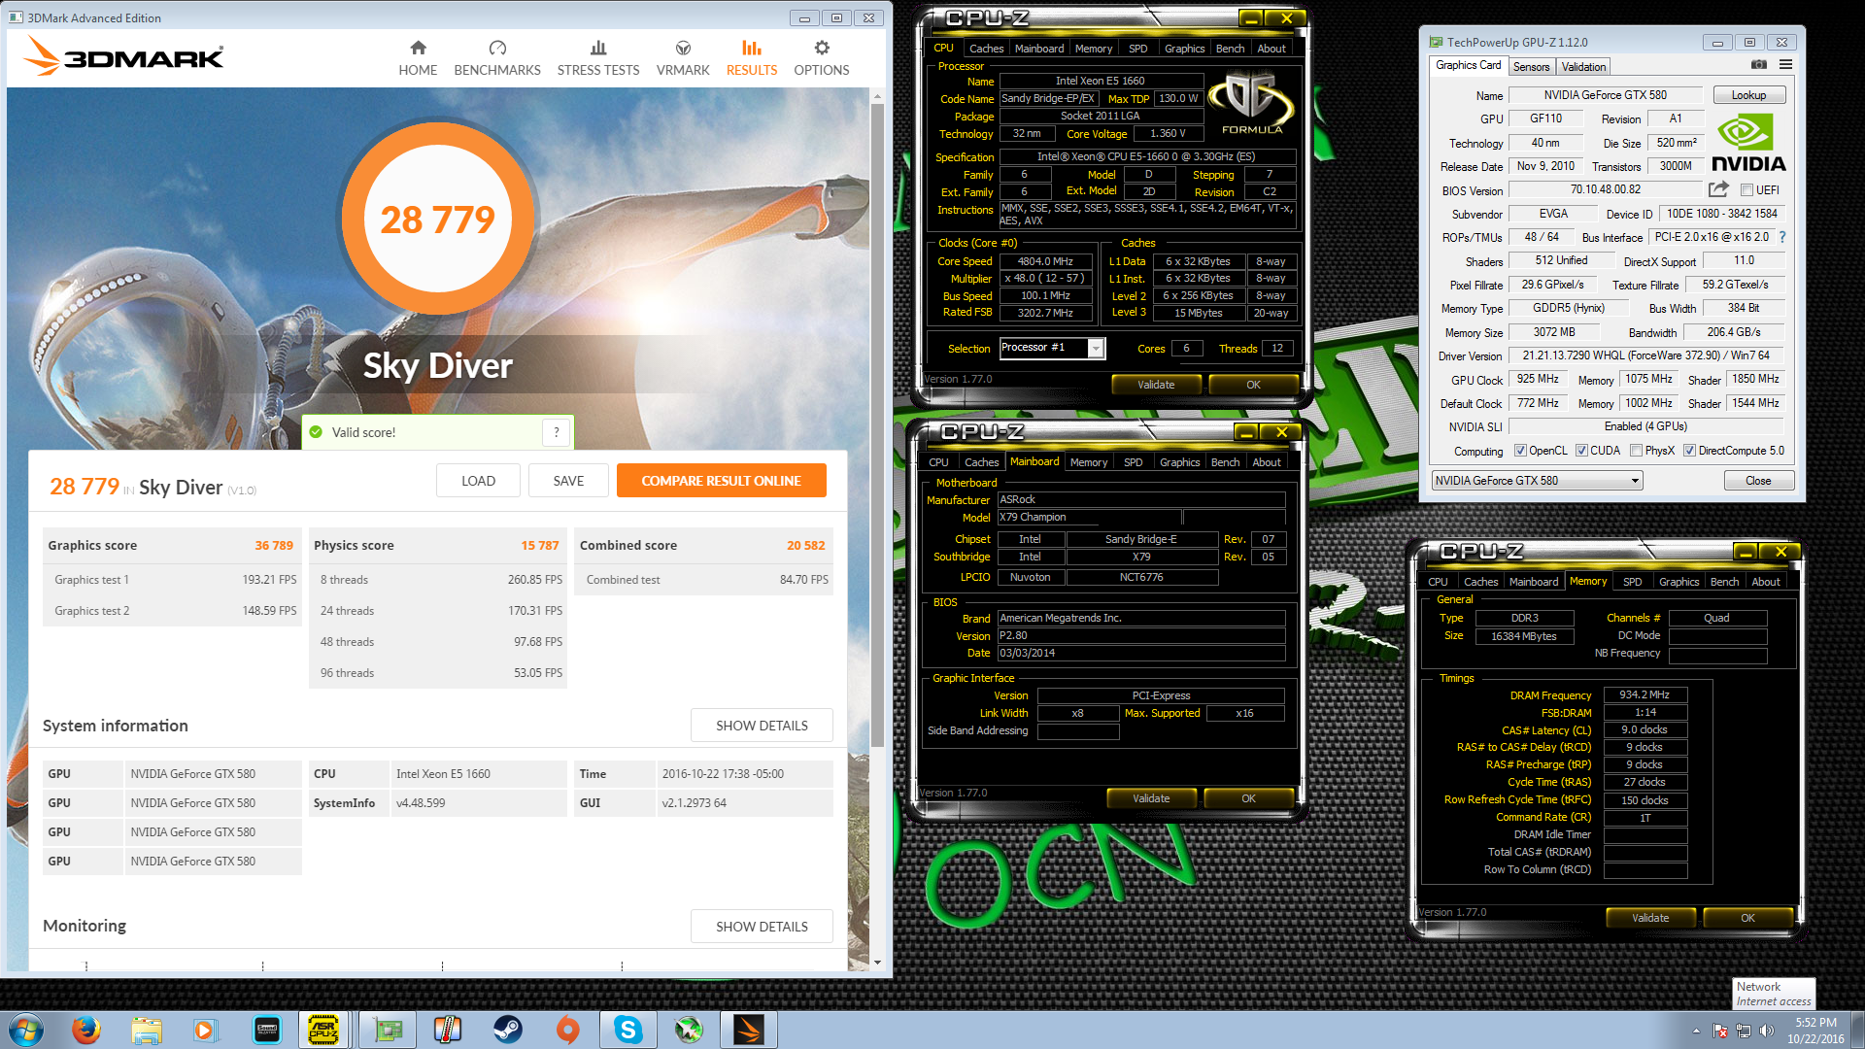Show details for System information
Screen dimensions: 1865x1049
tap(762, 726)
